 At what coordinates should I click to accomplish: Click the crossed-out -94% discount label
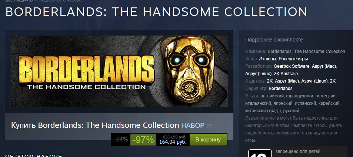[x=121, y=140]
